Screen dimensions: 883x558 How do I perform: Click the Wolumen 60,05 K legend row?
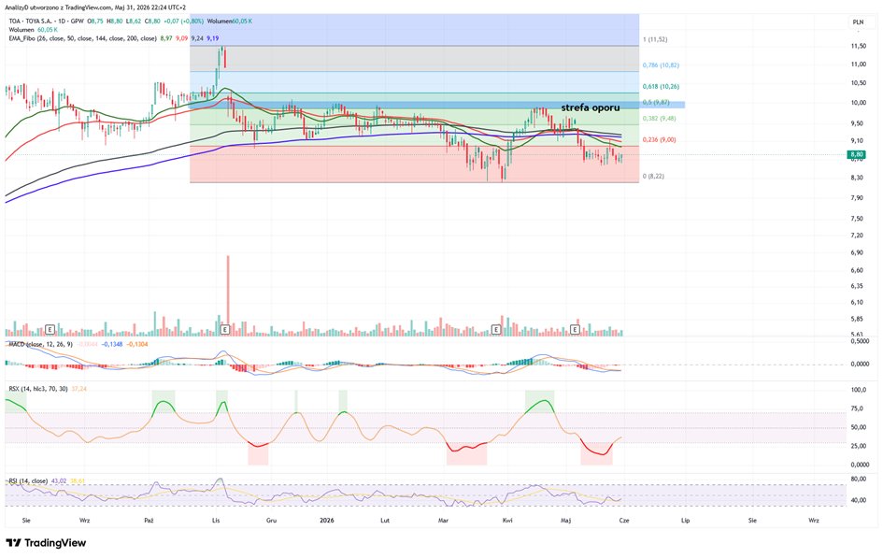click(x=34, y=29)
